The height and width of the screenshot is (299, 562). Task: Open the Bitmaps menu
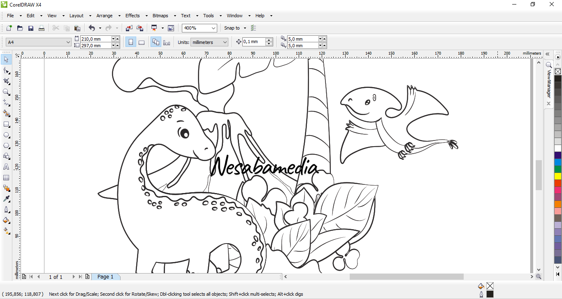(x=160, y=16)
